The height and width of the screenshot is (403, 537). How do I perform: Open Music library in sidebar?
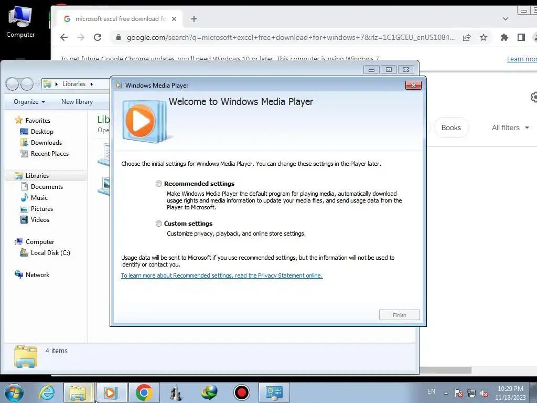(x=39, y=198)
